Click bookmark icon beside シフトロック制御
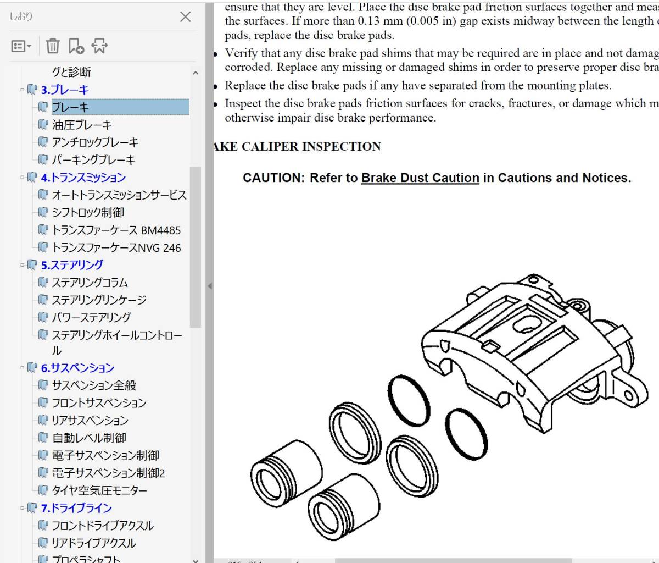The width and height of the screenshot is (659, 563). 43,212
